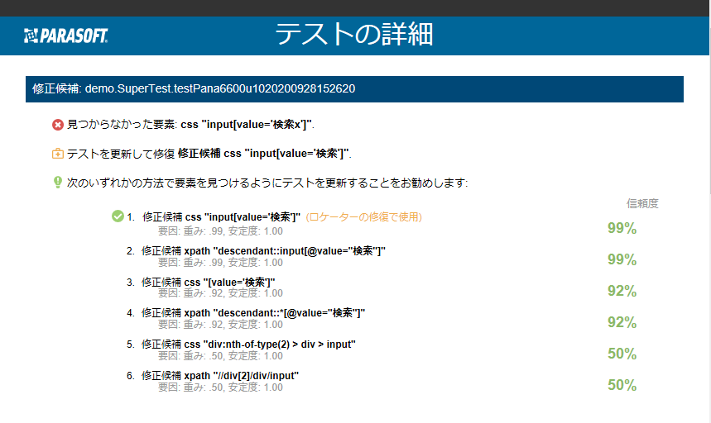The image size is (711, 423).
Task: Click the factor line 重み: .50 under candidate 6
Action: coord(220,387)
